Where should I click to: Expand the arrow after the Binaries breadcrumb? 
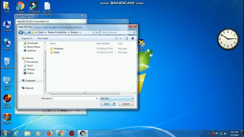coord(80,32)
